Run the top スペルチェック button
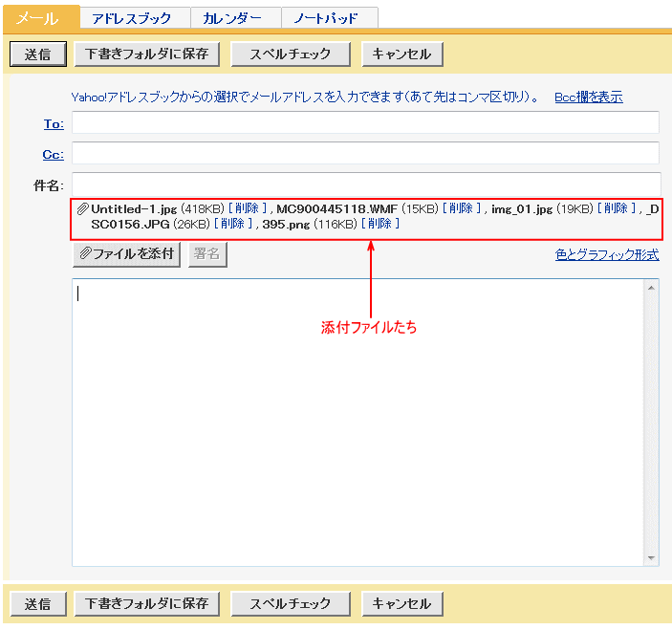 290,54
